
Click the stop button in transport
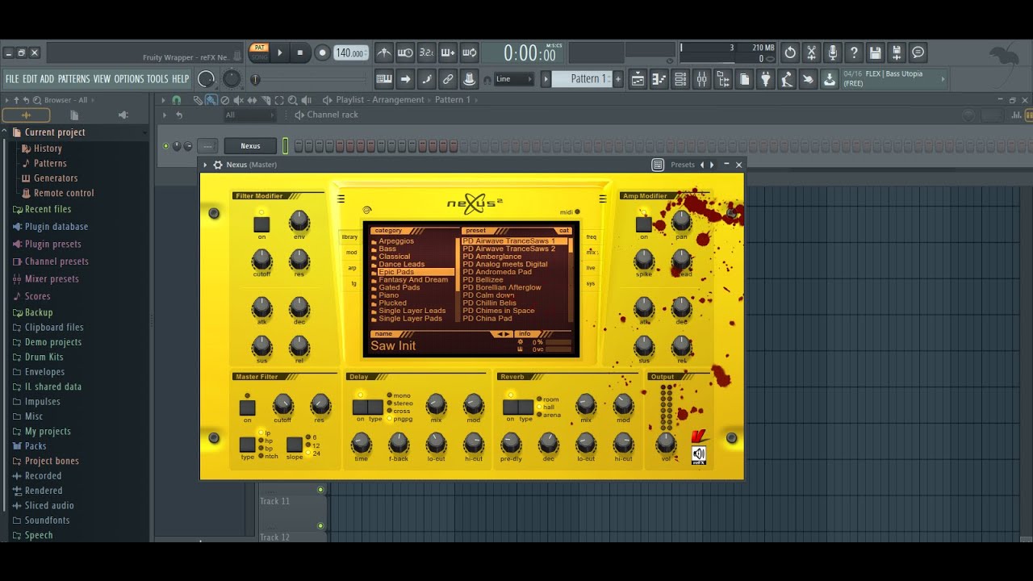300,52
